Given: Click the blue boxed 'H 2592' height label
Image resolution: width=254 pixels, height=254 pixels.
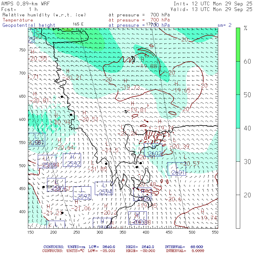Looking at the screenshot, I should click(72, 160).
